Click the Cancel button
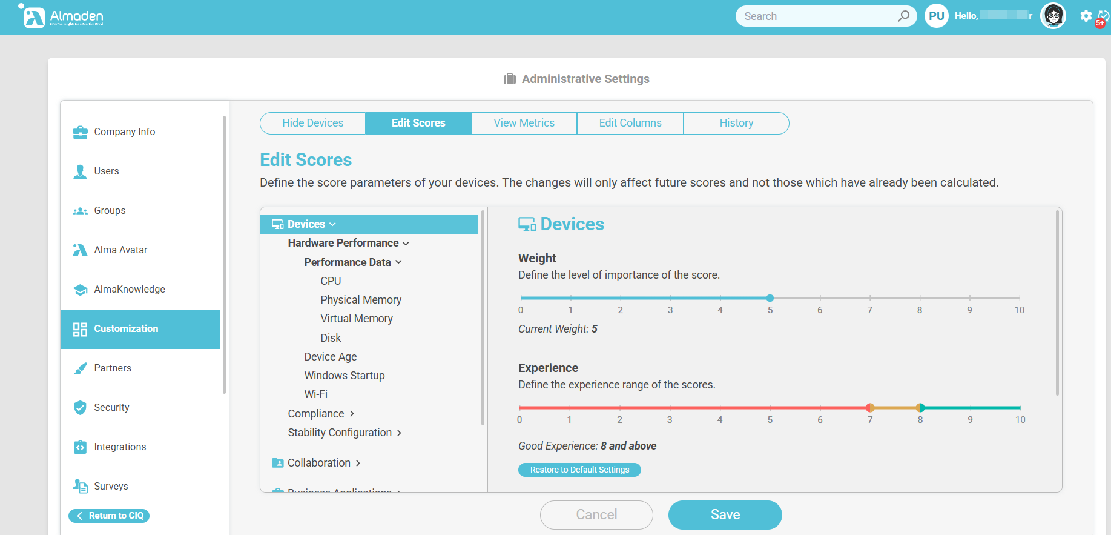1111x535 pixels. point(596,514)
